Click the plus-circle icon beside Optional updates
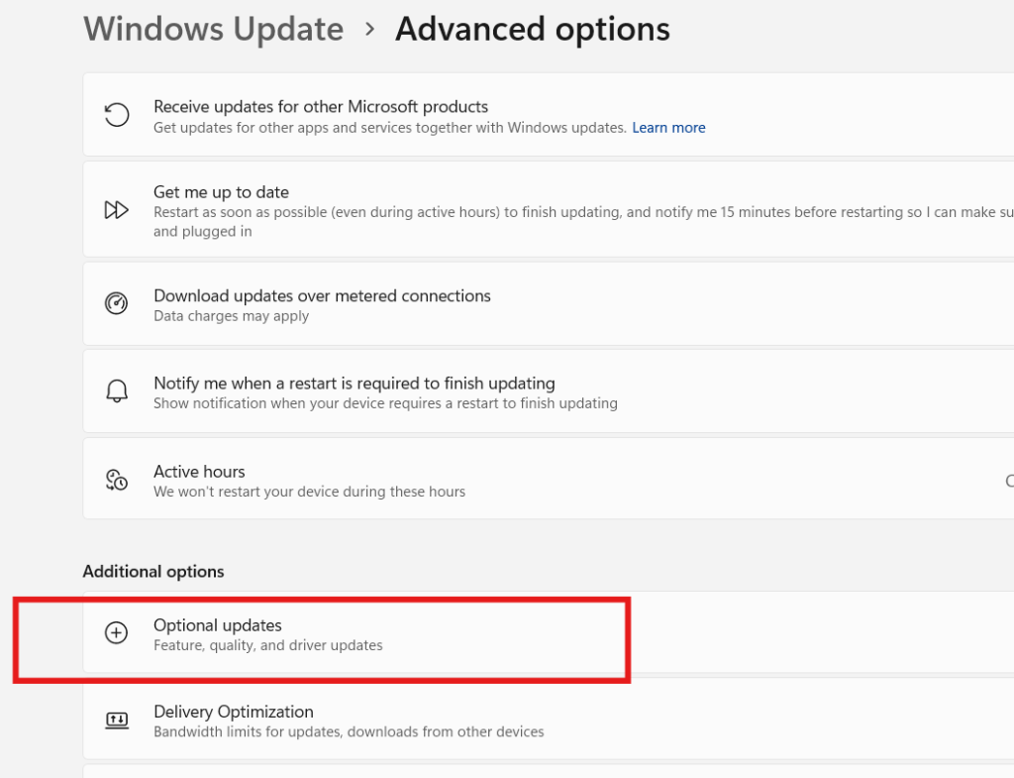1014x778 pixels. coord(117,632)
